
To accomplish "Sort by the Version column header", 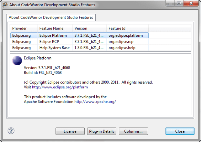I will click(x=89, y=28).
